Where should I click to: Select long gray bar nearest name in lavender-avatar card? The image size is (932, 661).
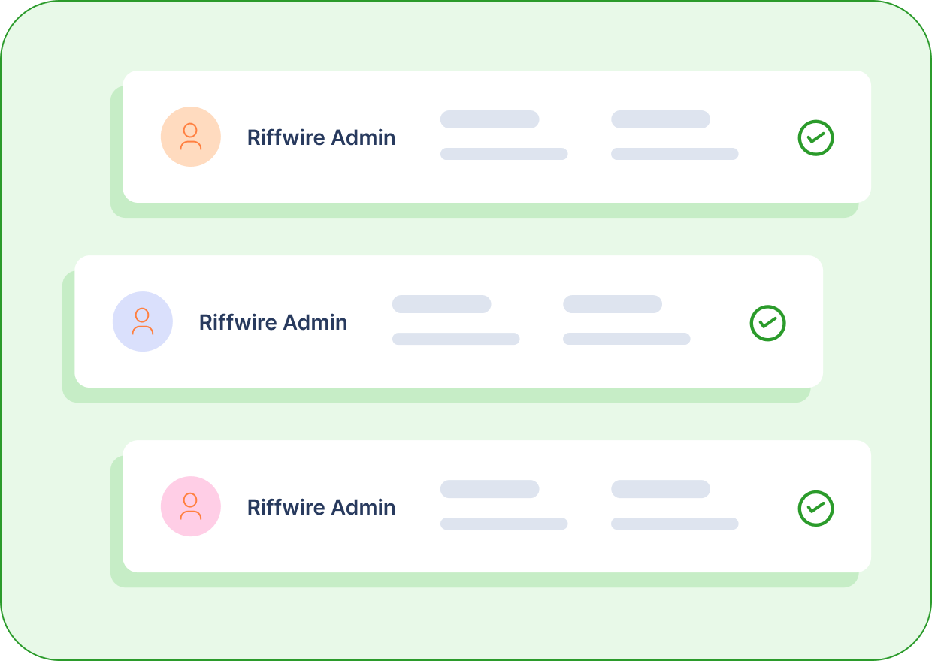[455, 339]
